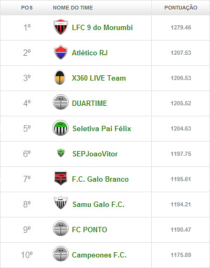This screenshot has width=210, height=268.
Task: Click the LFC 9 do Morumbi shield crest
Action: click(x=60, y=27)
